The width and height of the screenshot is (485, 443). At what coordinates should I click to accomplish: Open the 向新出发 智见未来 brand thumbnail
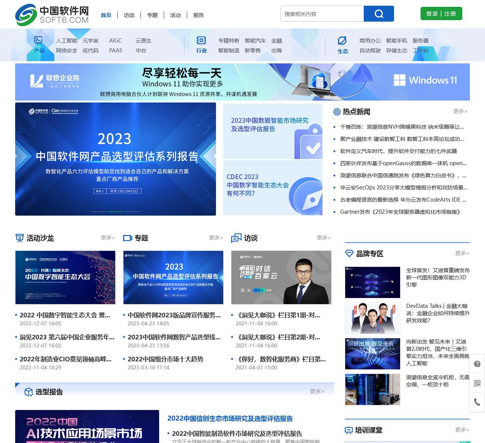372,354
